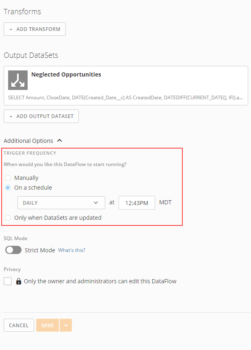The height and width of the screenshot is (350, 251).
Task: Click the Add Transform button
Action: pos(35,29)
